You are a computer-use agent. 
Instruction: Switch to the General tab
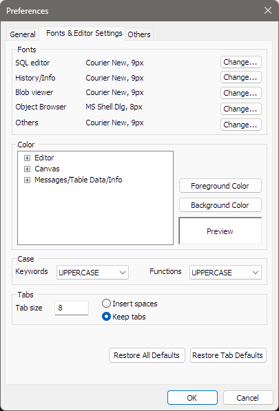coord(23,34)
